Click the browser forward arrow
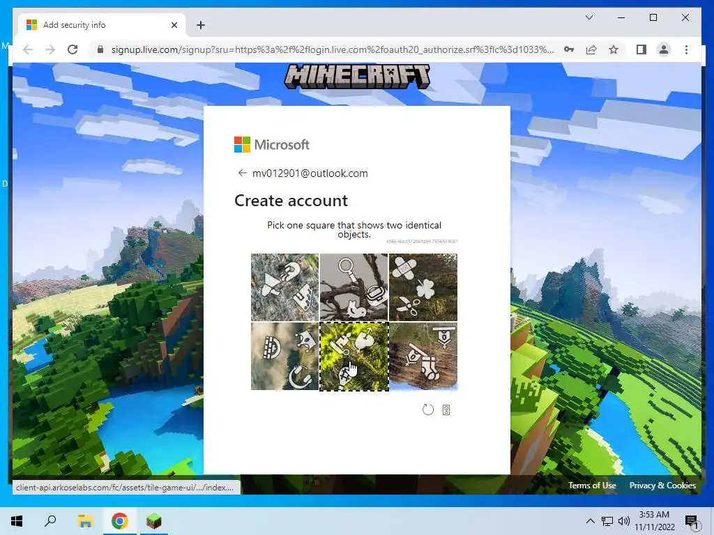 [50, 49]
